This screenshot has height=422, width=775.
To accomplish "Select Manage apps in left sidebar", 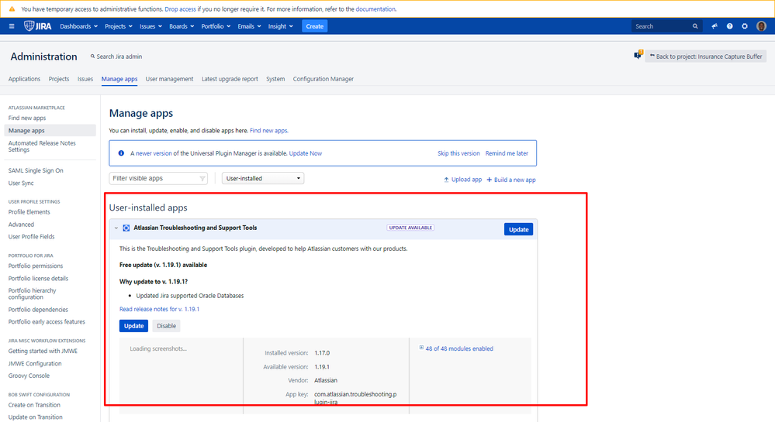I will click(x=50, y=130).
